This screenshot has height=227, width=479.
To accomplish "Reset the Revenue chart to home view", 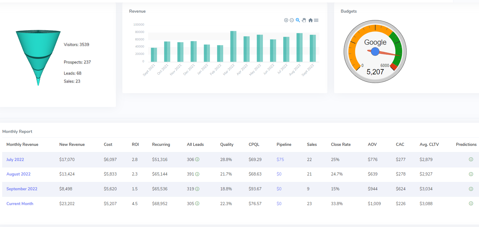I will point(310,20).
